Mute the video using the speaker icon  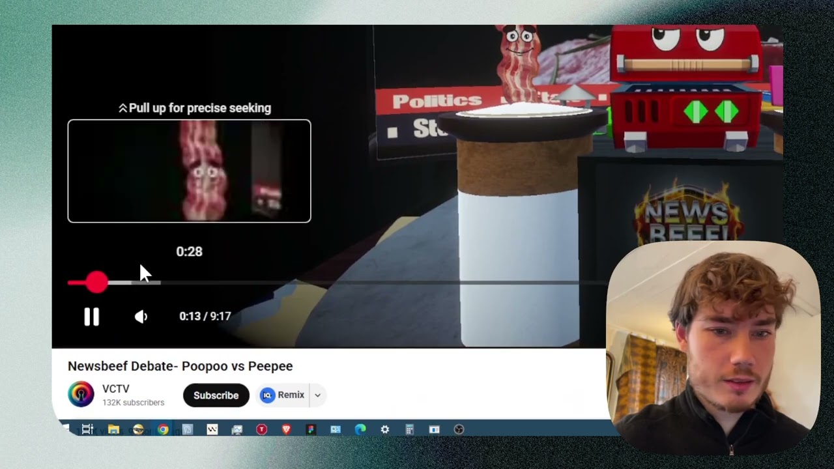tap(141, 317)
